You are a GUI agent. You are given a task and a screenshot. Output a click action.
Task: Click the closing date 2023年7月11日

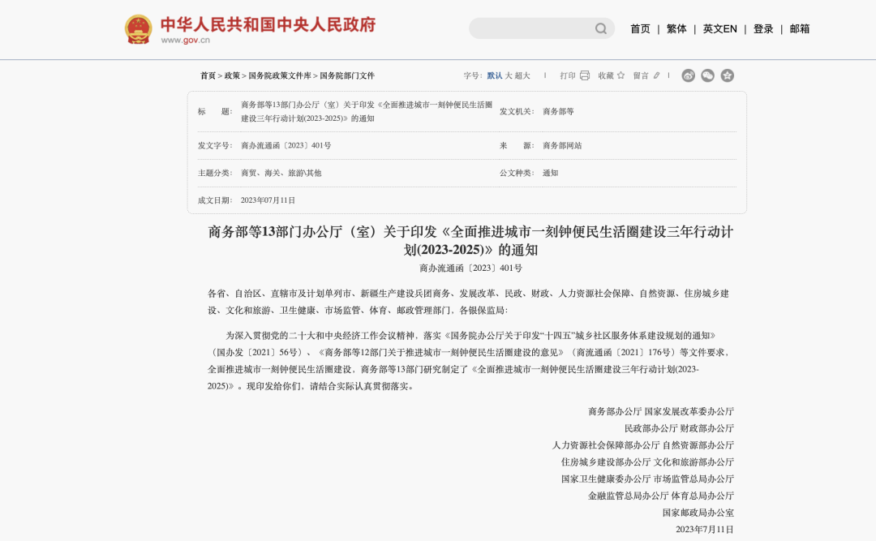click(x=705, y=530)
